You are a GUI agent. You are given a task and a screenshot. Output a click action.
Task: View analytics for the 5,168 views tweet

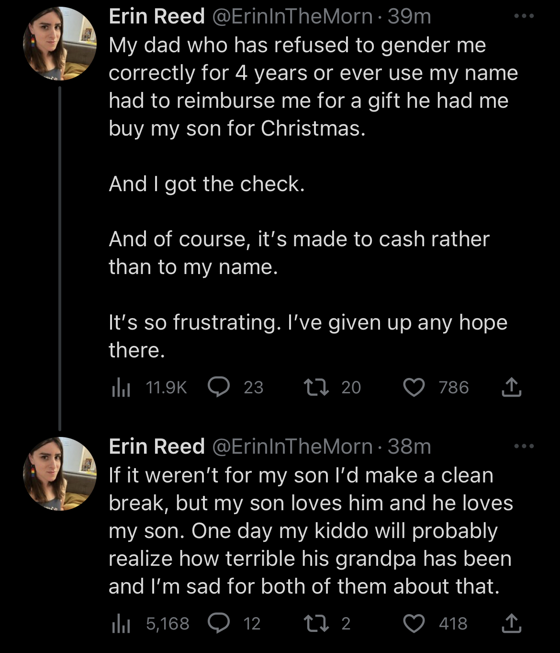122,623
